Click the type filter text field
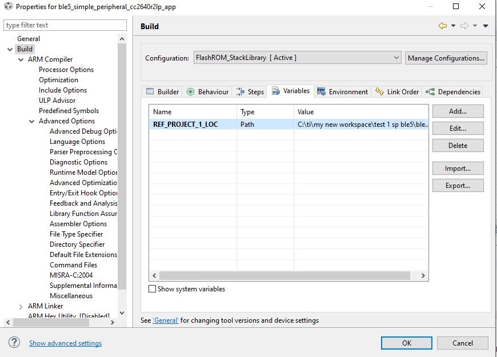The height and width of the screenshot is (357, 497). (x=65, y=25)
